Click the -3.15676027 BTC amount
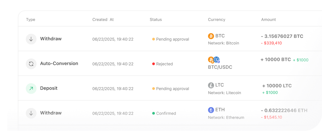Image resolution: width=322 pixels, height=131 pixels. [x=282, y=36]
